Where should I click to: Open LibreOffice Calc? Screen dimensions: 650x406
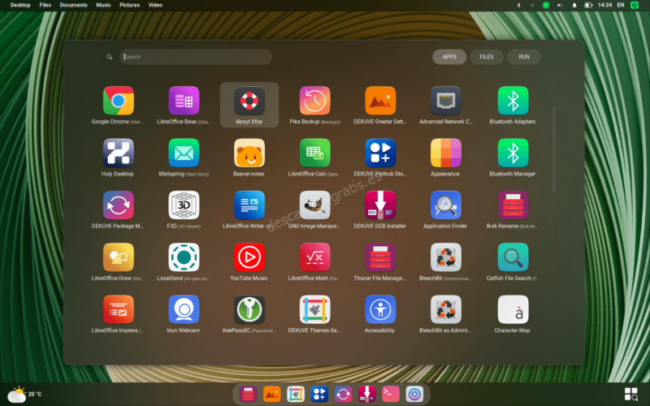[314, 153]
